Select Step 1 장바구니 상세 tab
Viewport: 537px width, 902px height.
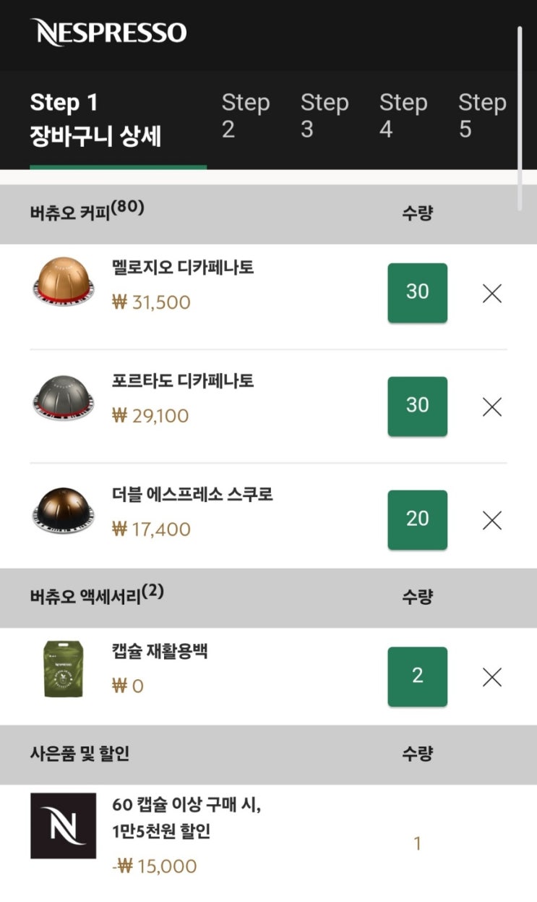(x=95, y=119)
